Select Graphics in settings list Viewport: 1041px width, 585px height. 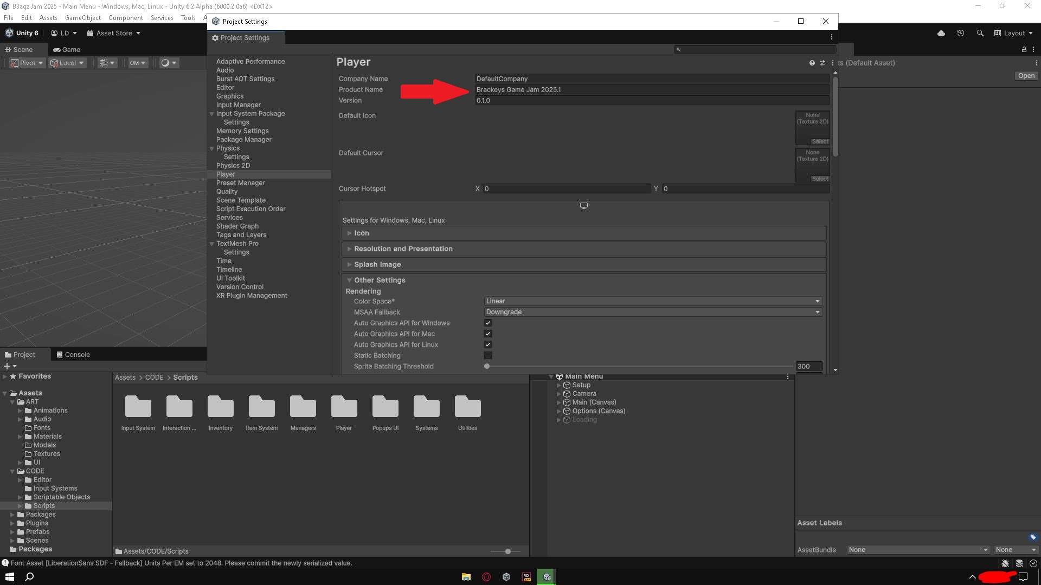230,96
